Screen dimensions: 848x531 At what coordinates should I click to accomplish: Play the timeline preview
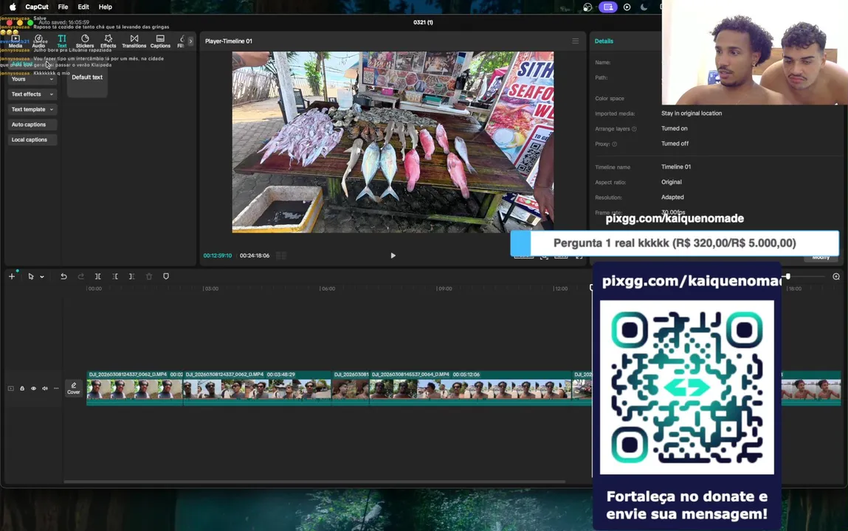(393, 255)
